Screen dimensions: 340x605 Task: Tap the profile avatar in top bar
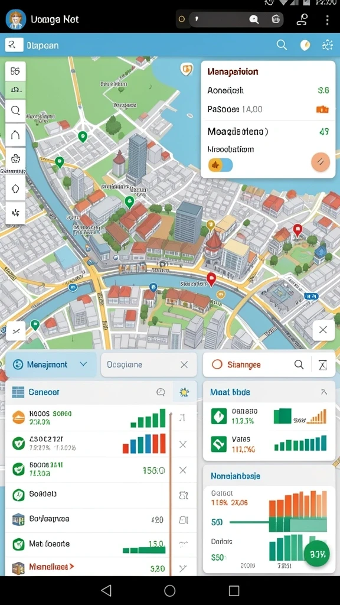pyautogui.click(x=16, y=19)
